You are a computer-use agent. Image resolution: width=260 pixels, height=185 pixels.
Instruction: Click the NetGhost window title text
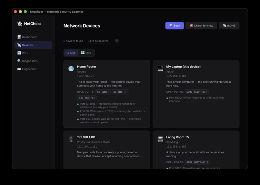coord(57,12)
